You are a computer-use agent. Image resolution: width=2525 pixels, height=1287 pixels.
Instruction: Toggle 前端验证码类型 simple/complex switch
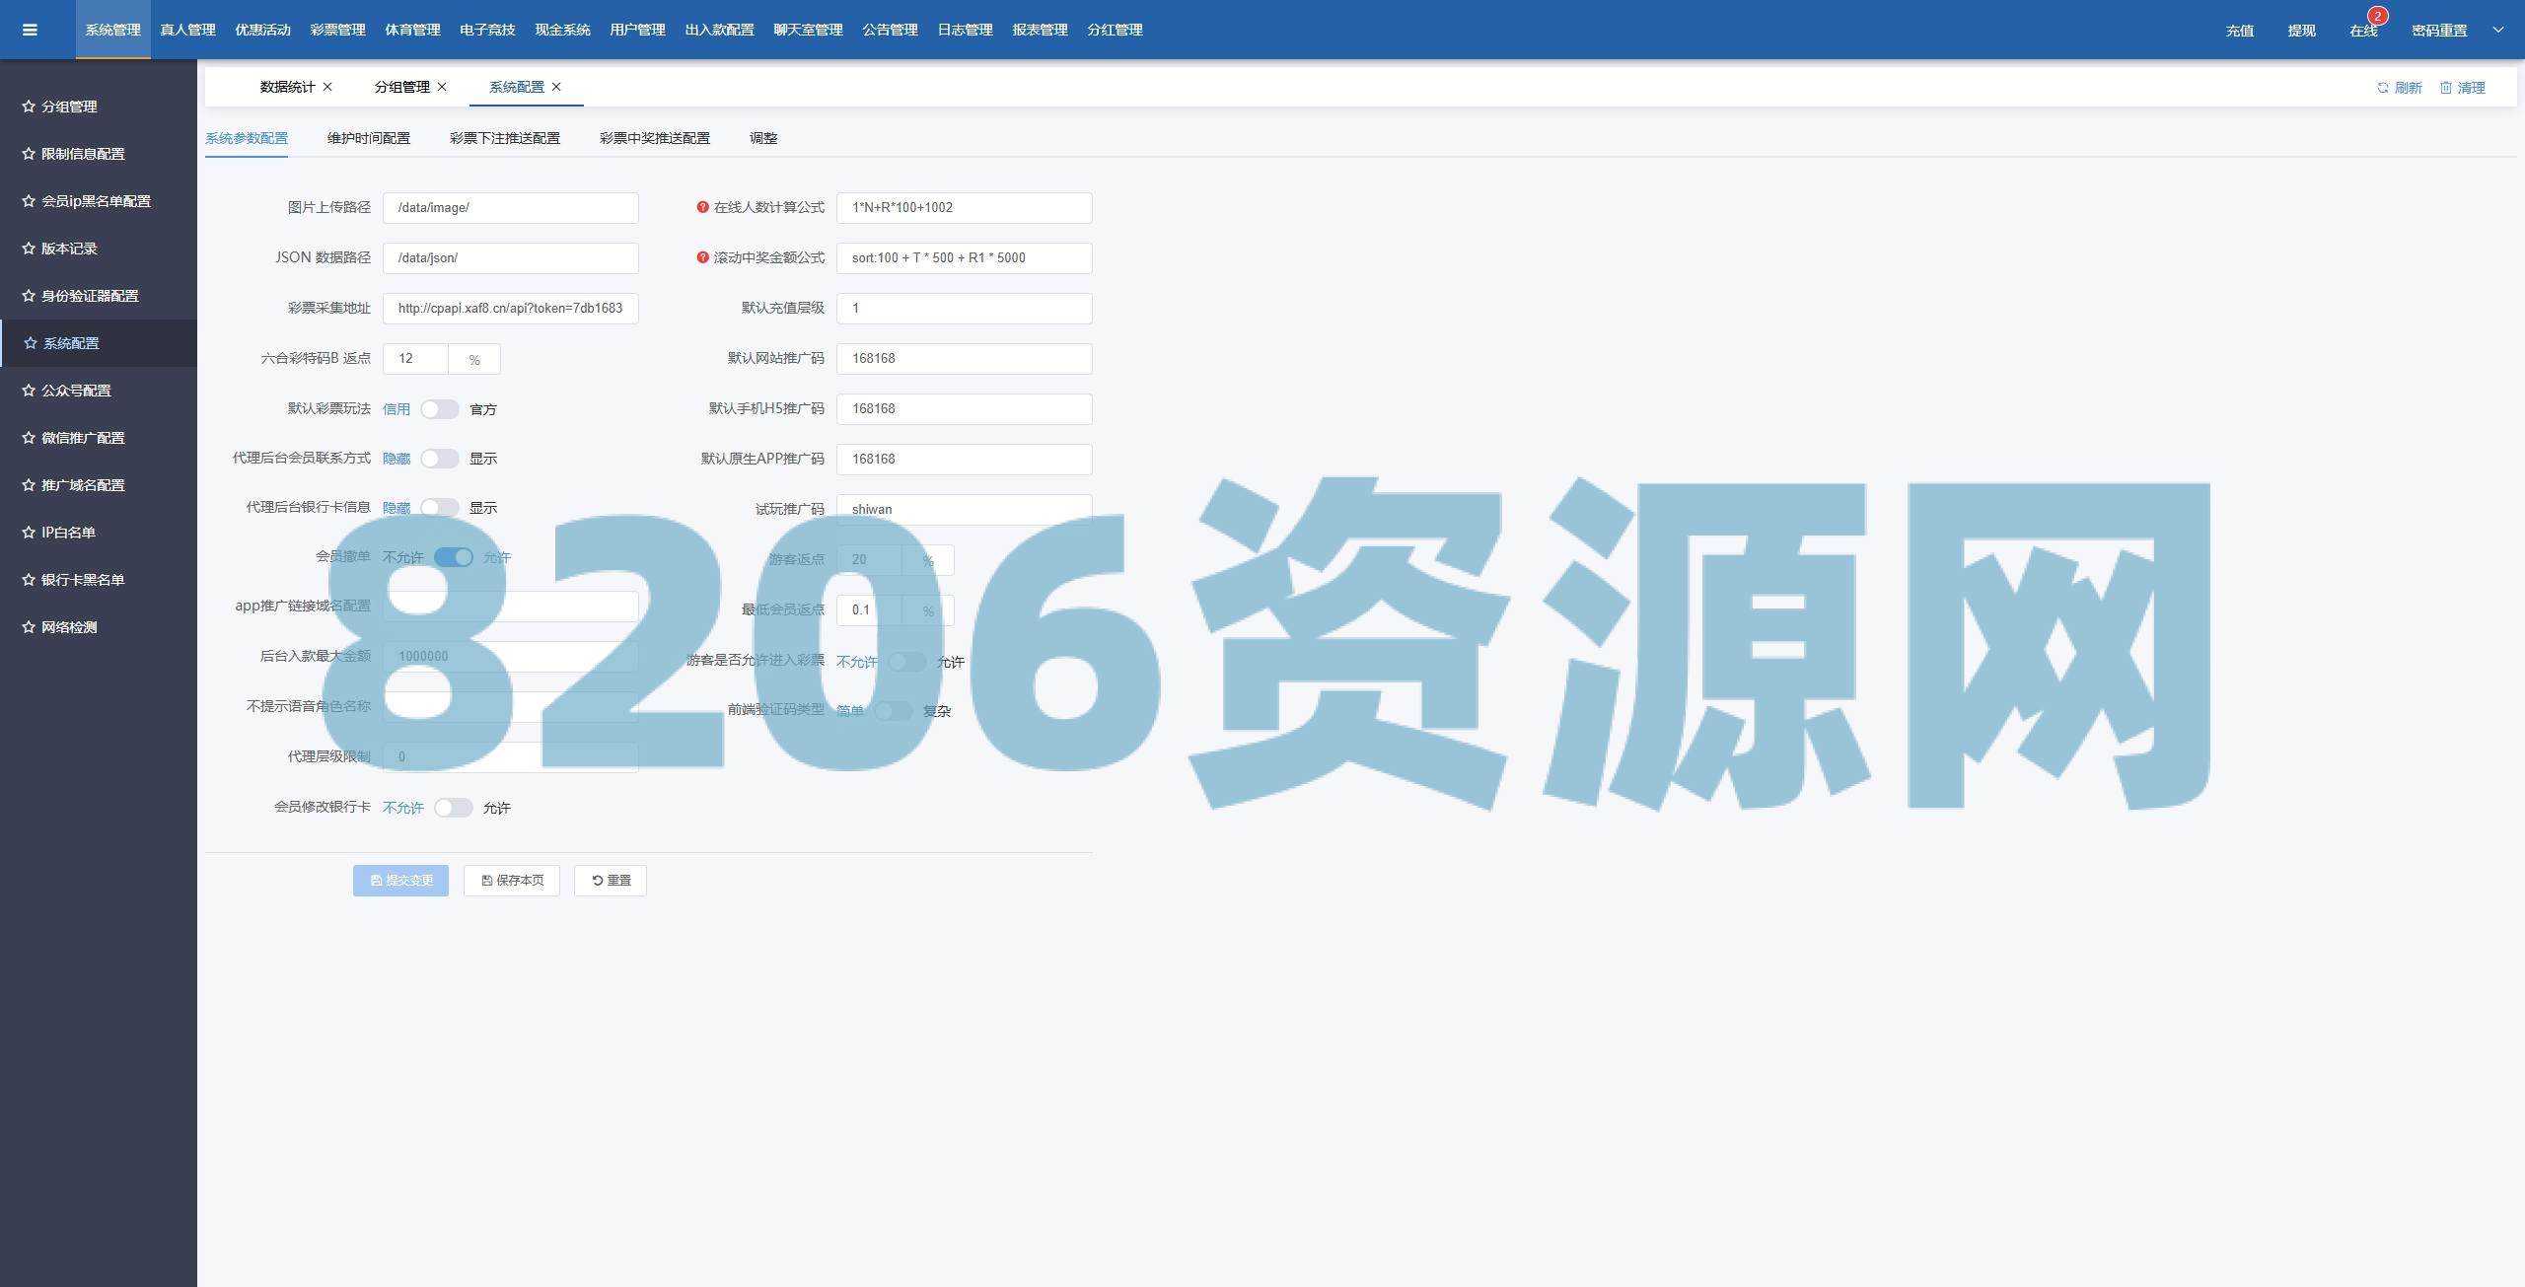[x=894, y=711]
